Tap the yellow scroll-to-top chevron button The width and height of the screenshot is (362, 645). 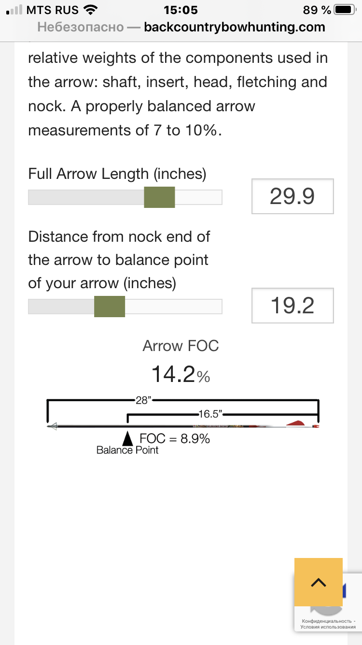click(318, 582)
